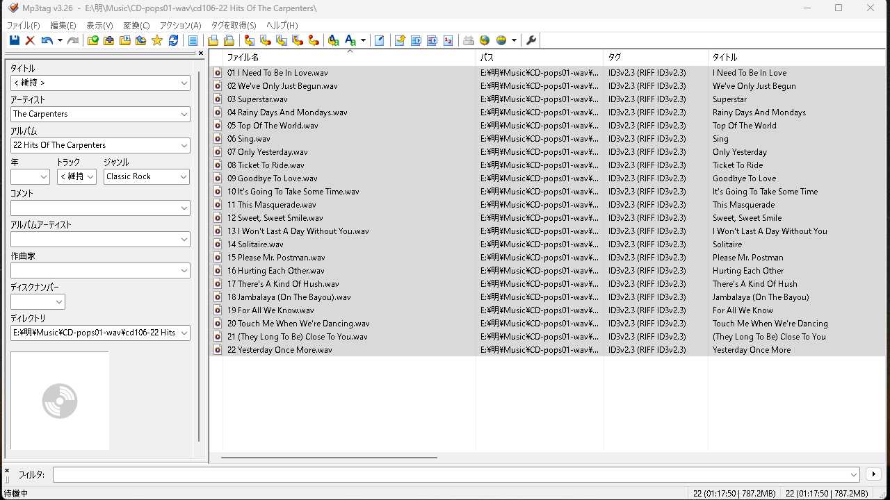The height and width of the screenshot is (500, 890).
Task: Select file 03 Superstar.wav
Action: coord(257,99)
